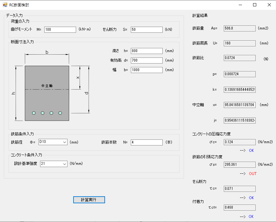Click the コンクリート条件入力 group label
The width and height of the screenshot is (276, 222).
26,155
